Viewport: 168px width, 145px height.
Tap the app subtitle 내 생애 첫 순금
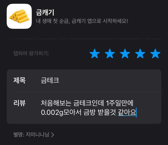(x=82, y=21)
